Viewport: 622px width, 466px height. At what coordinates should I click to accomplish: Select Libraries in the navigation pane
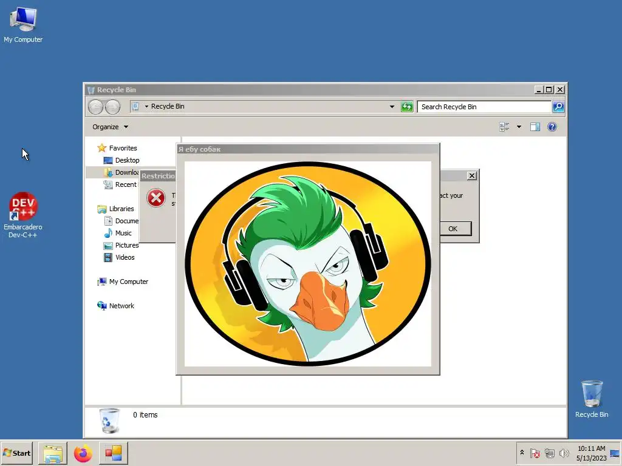tap(116, 209)
